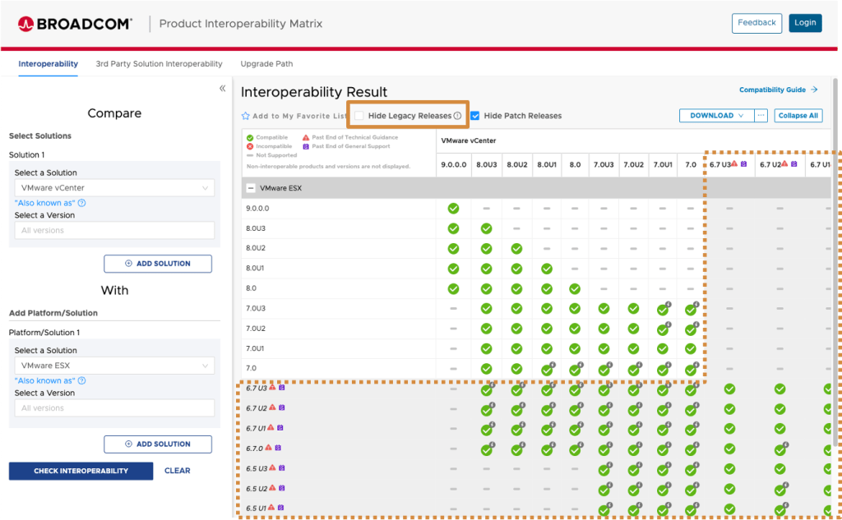This screenshot has height=520, width=842.
Task: Click the purple calendar icon on ESX 6.7 U3 row
Action: pos(282,387)
